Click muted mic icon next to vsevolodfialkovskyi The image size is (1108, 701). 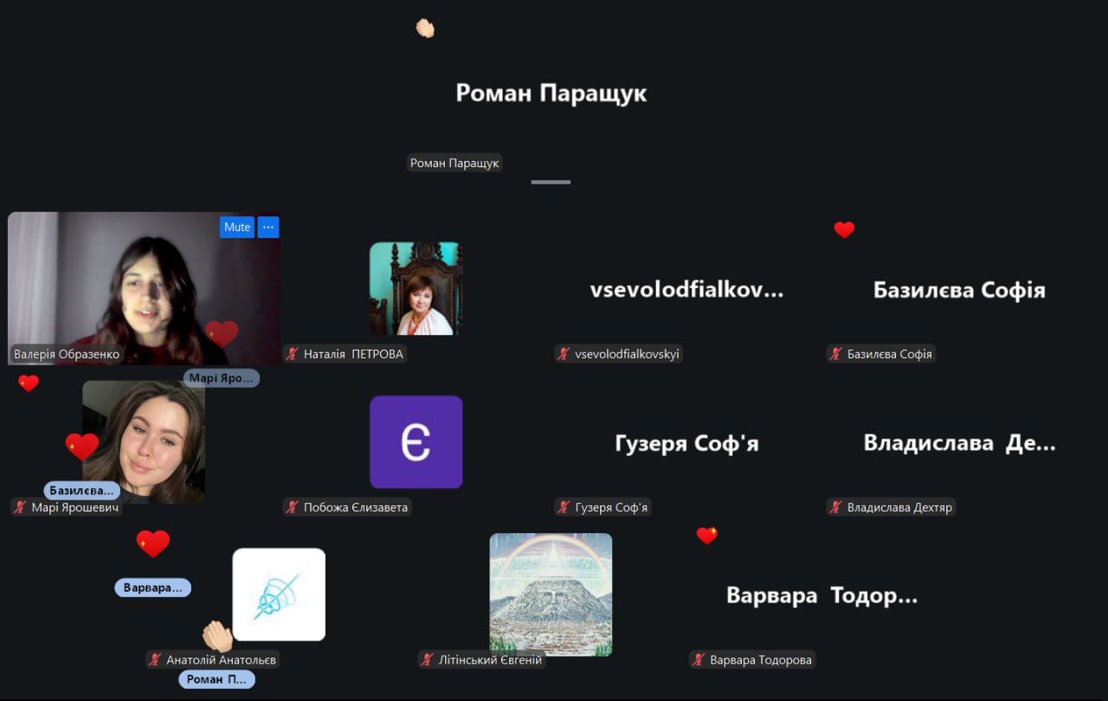(564, 354)
